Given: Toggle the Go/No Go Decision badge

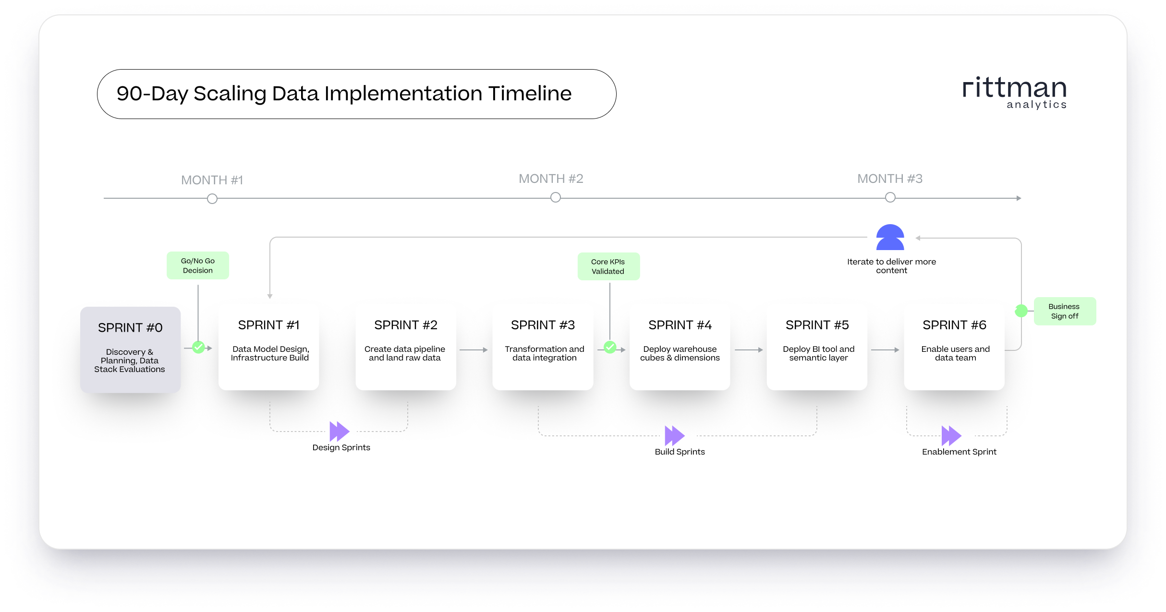Looking at the screenshot, I should [x=198, y=265].
